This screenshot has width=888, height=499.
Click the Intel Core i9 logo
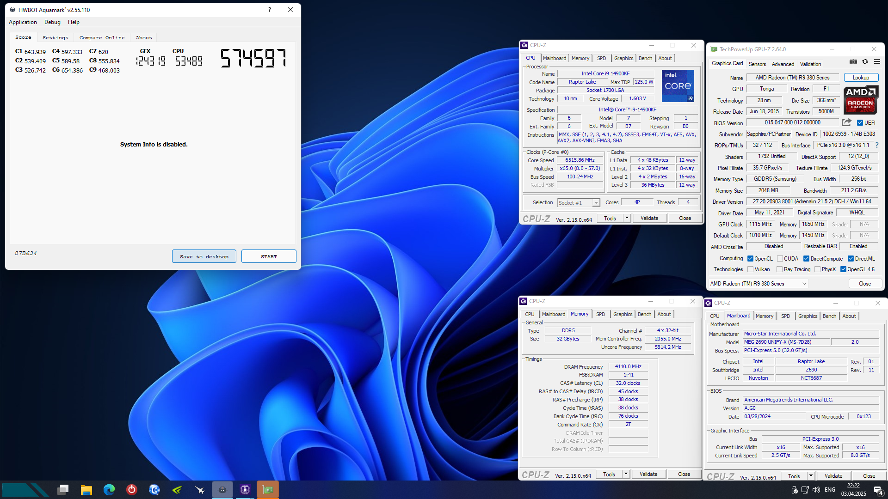pos(678,86)
